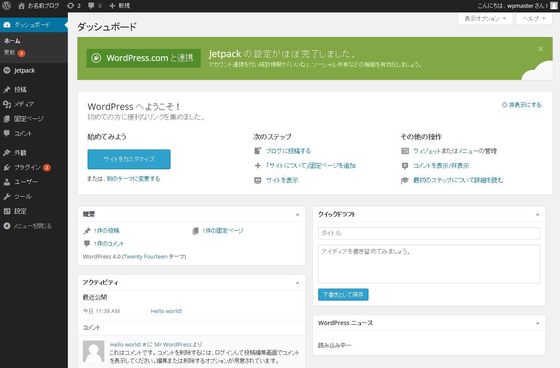
Task: Click the view-site icon beside サイトを表示
Action: (x=258, y=180)
